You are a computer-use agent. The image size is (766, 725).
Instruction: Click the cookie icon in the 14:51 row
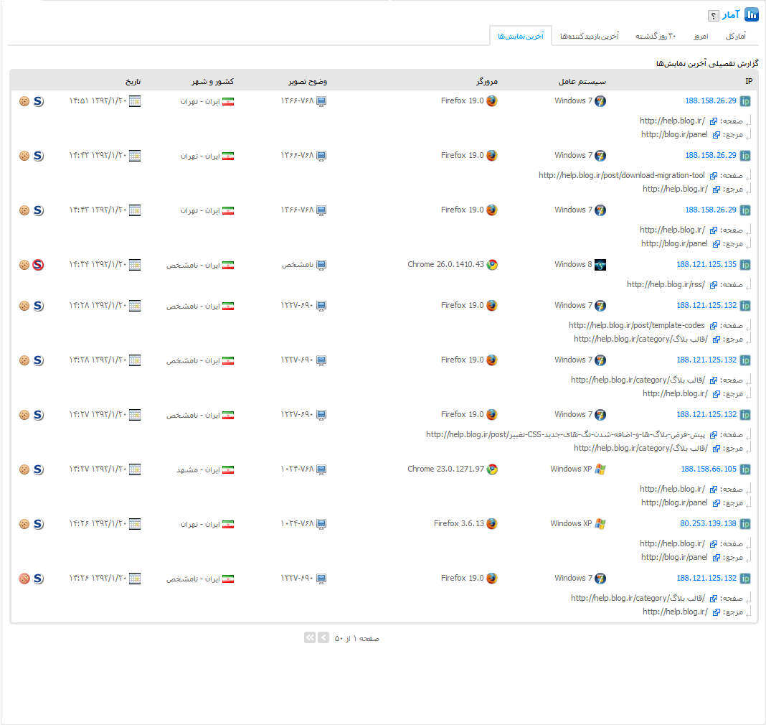(x=24, y=101)
